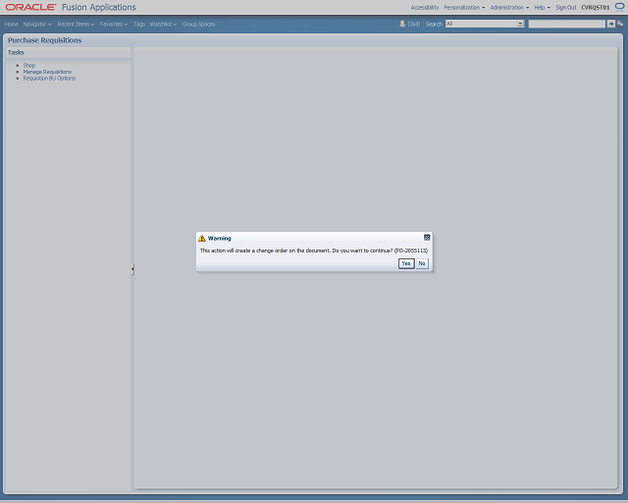Collapse the Tasks pane splitter arrow
This screenshot has height=503, width=628.
pyautogui.click(x=132, y=269)
